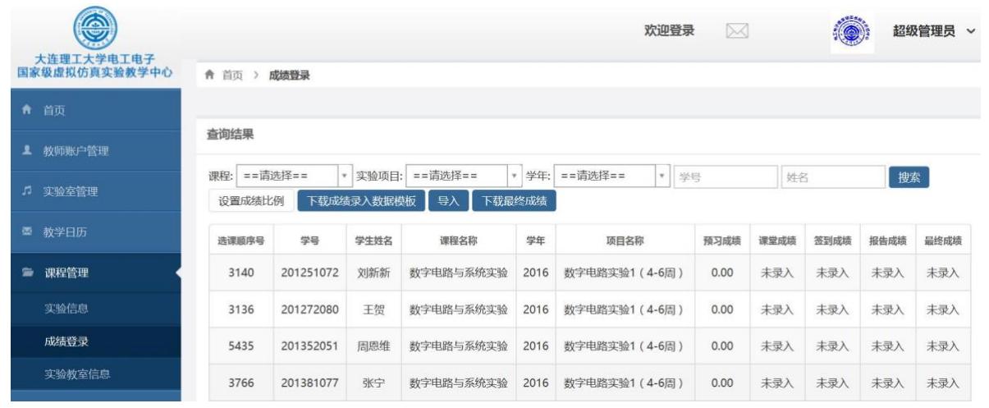Image resolution: width=989 pixels, height=408 pixels.
Task: Click the 导入 button
Action: (447, 199)
